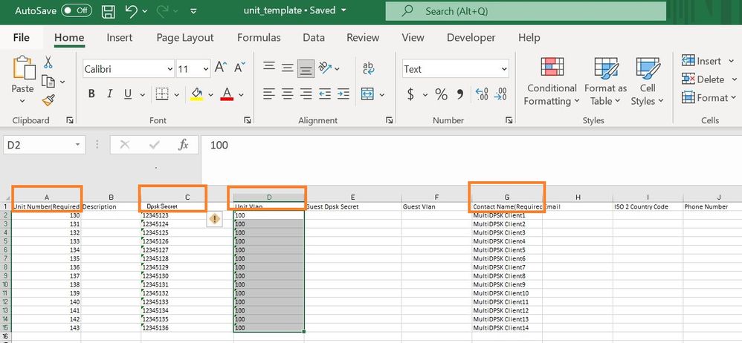742x343 pixels.
Task: Open the Number Format dropdown showing Text
Action: [504, 69]
